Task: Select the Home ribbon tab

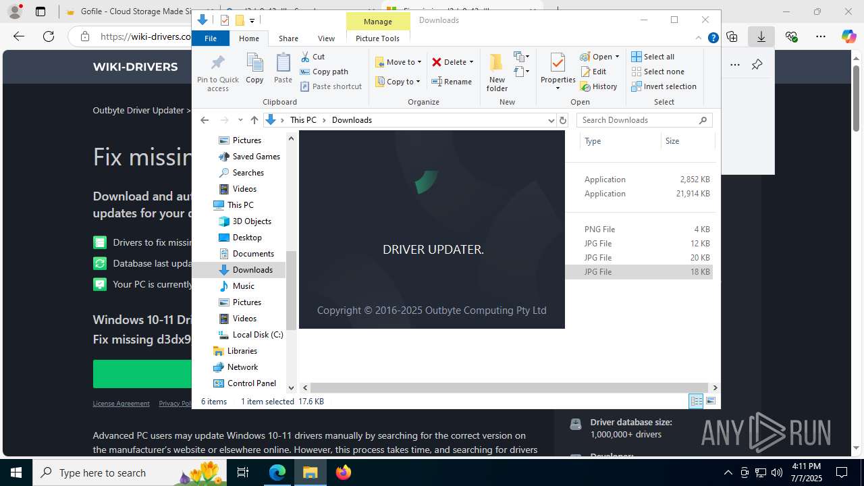Action: pyautogui.click(x=249, y=38)
